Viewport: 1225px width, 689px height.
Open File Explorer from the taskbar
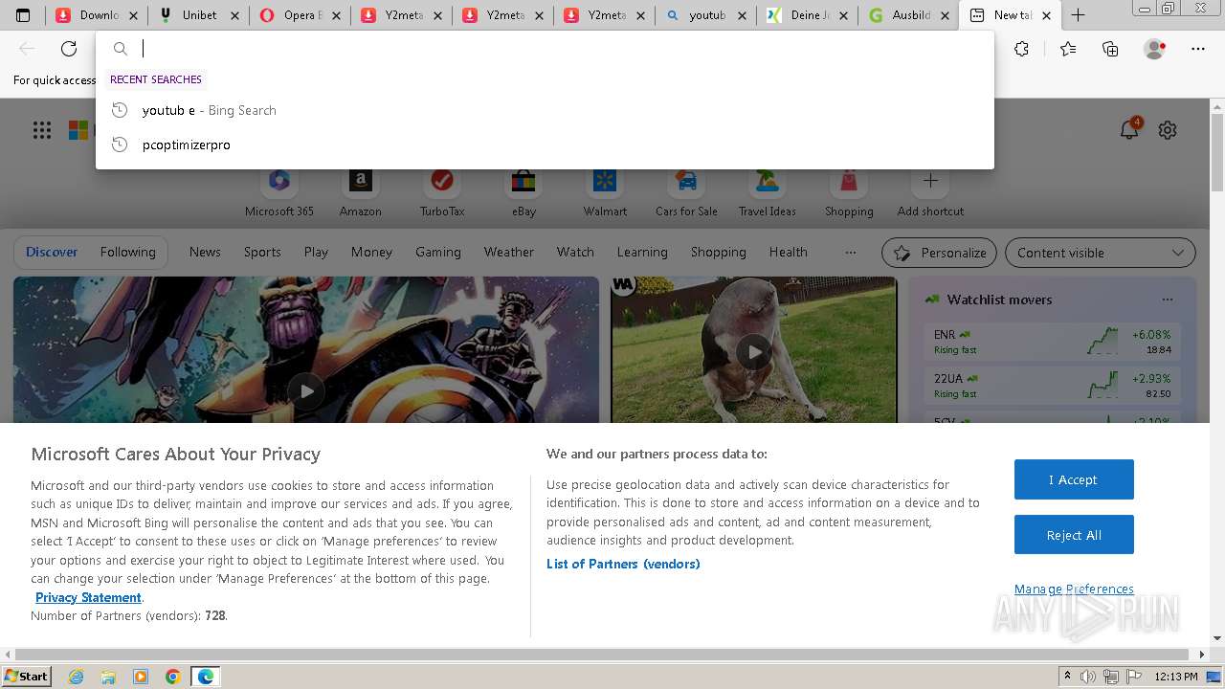(x=108, y=677)
